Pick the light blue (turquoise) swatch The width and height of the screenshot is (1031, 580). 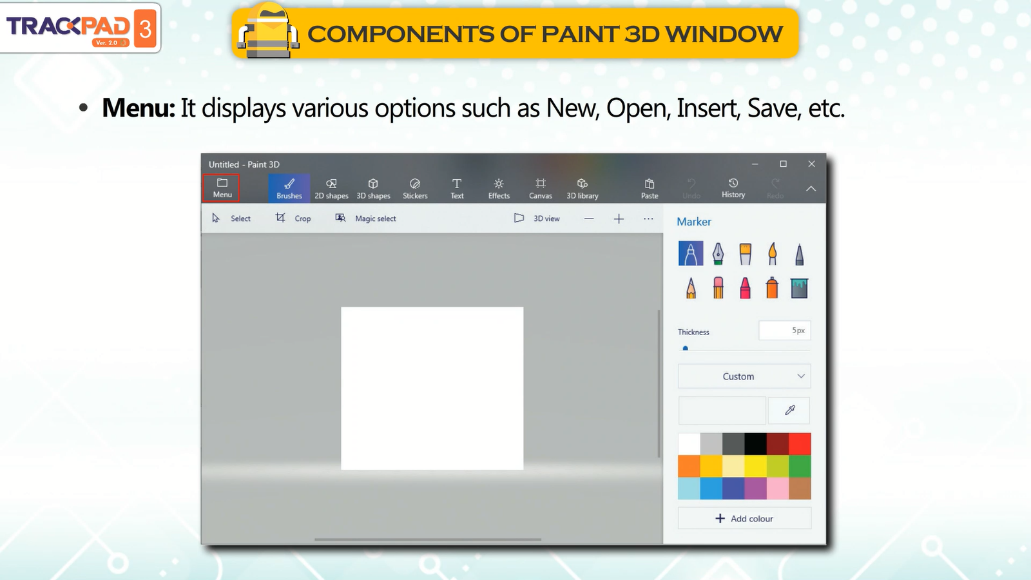(x=689, y=488)
